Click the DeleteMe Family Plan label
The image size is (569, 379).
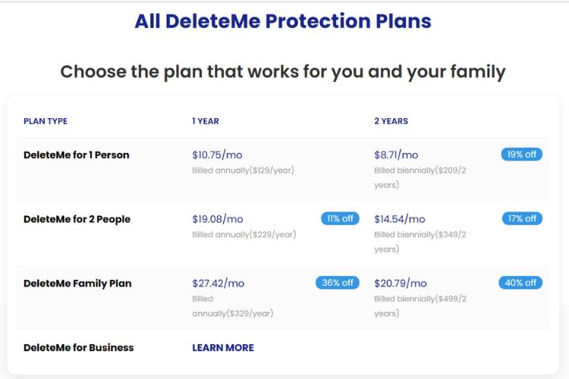pos(77,283)
